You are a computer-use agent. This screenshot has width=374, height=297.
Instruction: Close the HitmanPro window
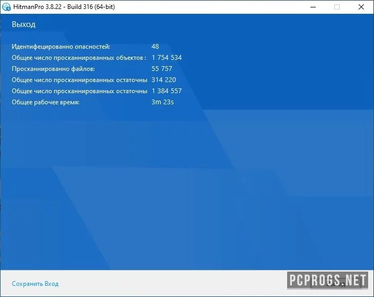(x=361, y=7)
